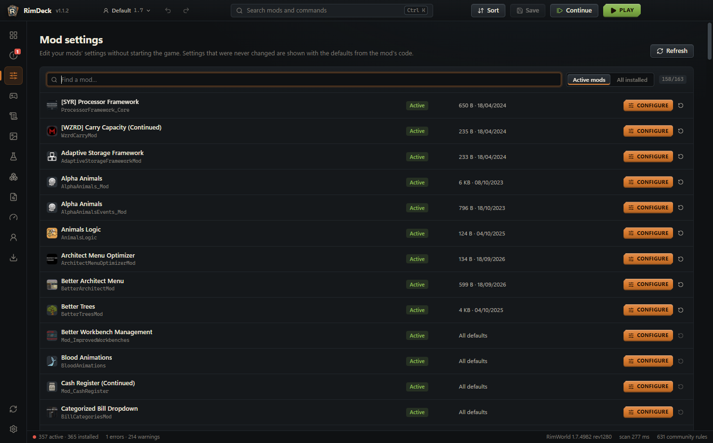713x443 pixels.
Task: Reset settings for Animals Logic
Action: click(681, 233)
